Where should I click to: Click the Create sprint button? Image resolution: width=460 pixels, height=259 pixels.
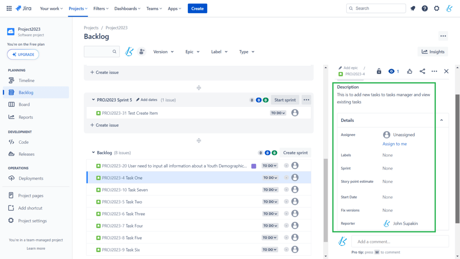pyautogui.click(x=295, y=153)
